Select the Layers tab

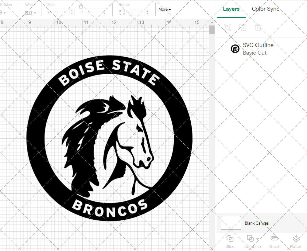231,9
